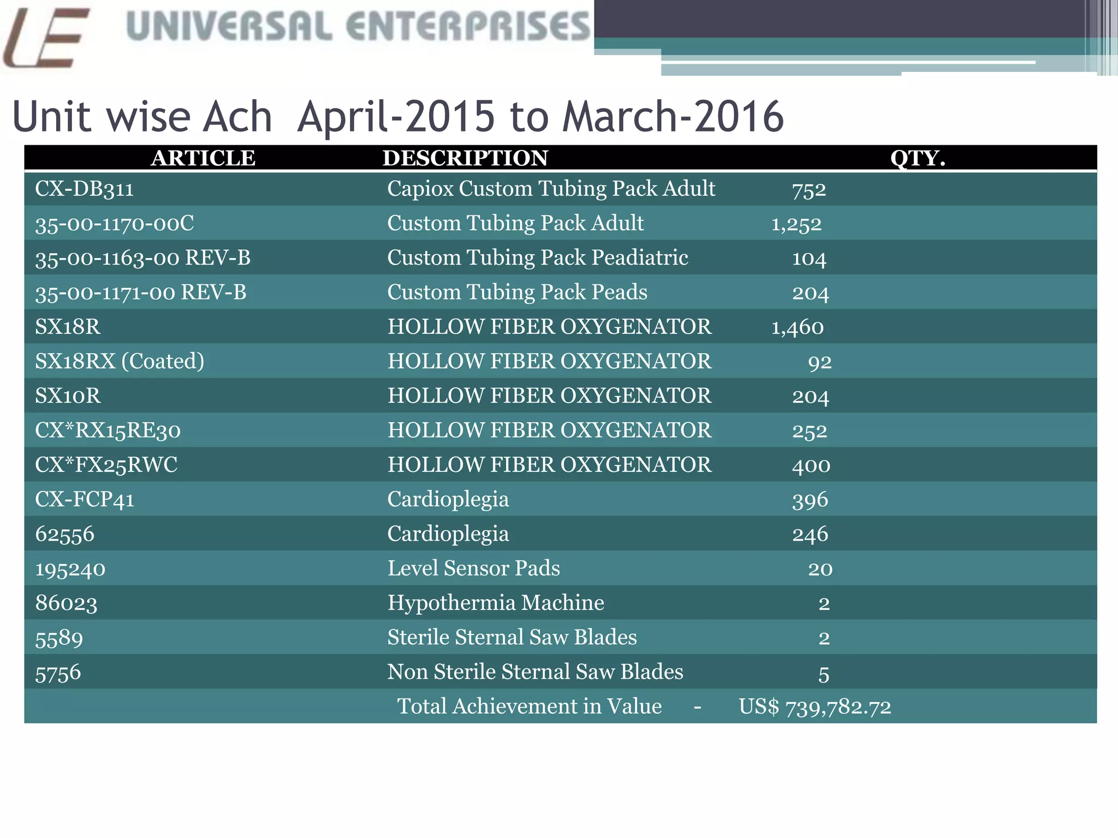This screenshot has height=838, width=1118.
Task: Select 'Hypothermia Machine' description
Action: pyautogui.click(x=496, y=603)
